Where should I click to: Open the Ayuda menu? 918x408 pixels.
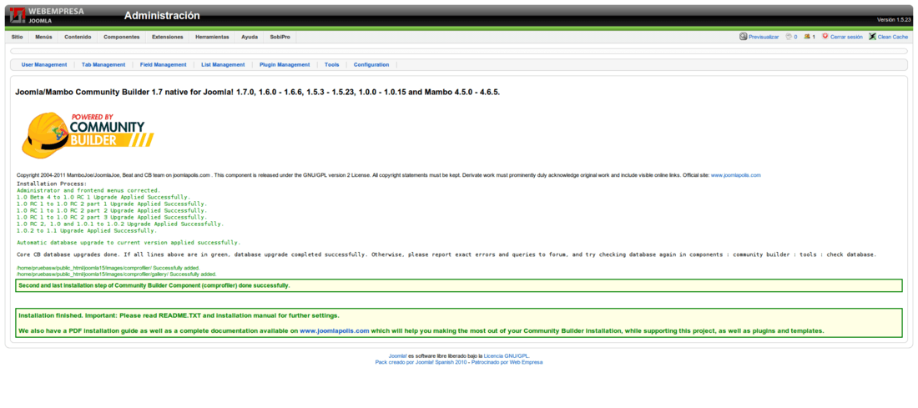pos(250,37)
